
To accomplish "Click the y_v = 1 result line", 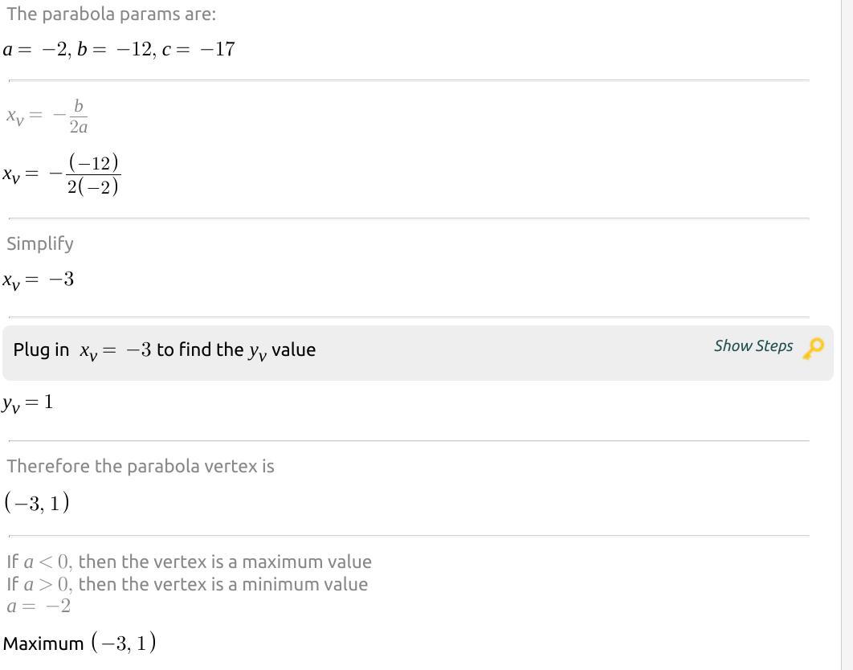I will pos(27,403).
